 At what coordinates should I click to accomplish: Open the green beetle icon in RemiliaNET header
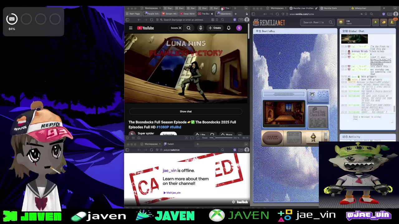375,22
